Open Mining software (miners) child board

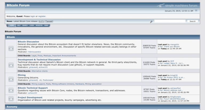click(63, 84)
